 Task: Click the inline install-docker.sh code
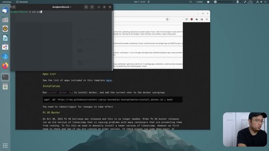60,92
